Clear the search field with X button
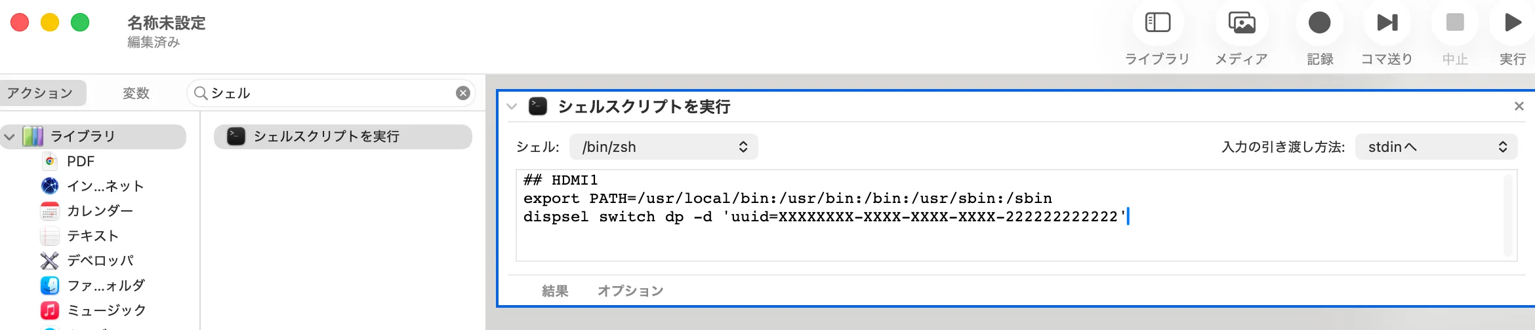Image resolution: width=1535 pixels, height=330 pixels. click(463, 93)
